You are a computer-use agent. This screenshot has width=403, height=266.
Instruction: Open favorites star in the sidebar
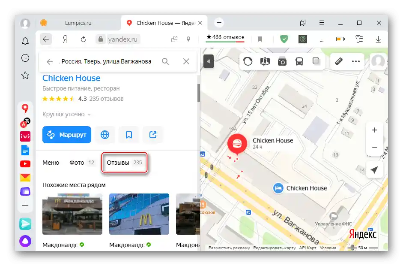tap(25, 75)
